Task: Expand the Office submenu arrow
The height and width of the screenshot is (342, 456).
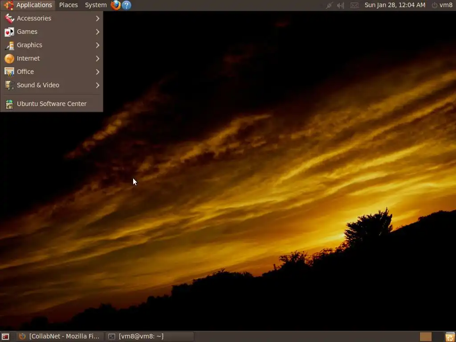Action: pyautogui.click(x=98, y=72)
